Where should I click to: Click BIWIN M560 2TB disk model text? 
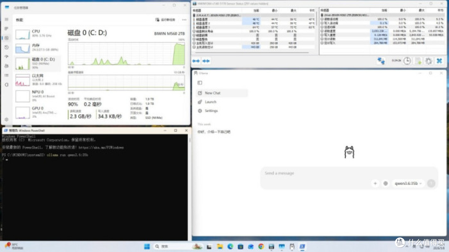pos(169,34)
